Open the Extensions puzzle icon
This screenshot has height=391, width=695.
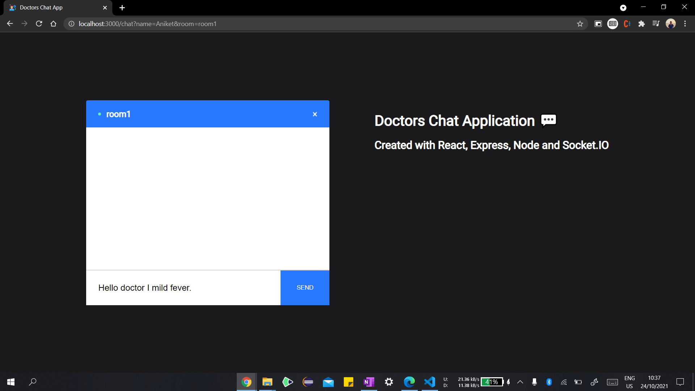(641, 24)
